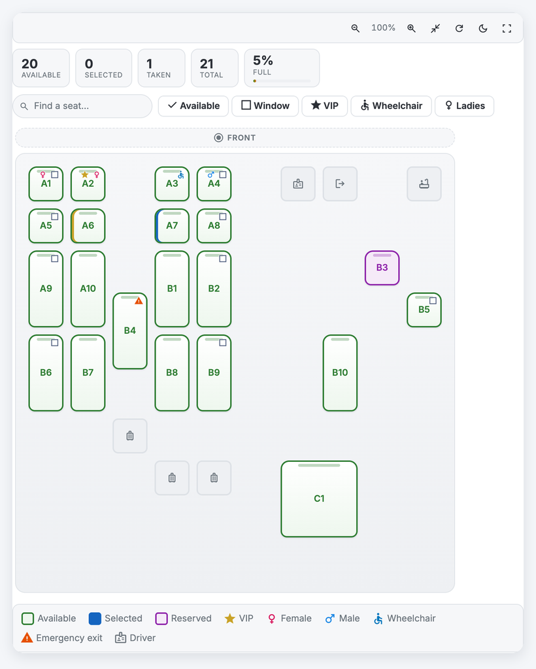The height and width of the screenshot is (669, 536).
Task: Select seat B5
Action: point(424,310)
